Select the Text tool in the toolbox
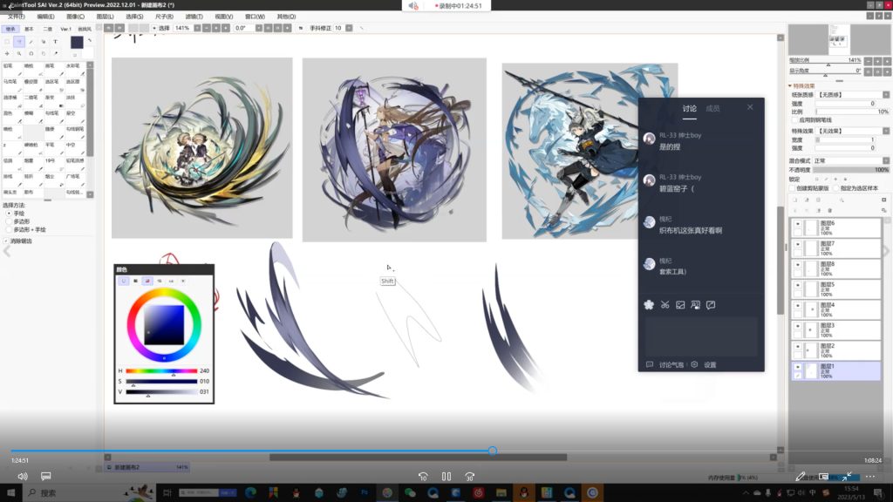Image resolution: width=893 pixels, height=502 pixels. coord(56,41)
